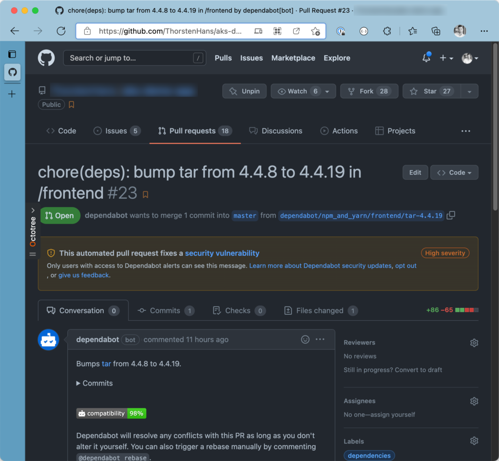Focus the Search or jump to field
499x461 pixels.
(129, 58)
